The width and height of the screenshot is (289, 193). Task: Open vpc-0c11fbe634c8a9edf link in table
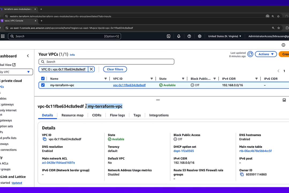(x=129, y=85)
